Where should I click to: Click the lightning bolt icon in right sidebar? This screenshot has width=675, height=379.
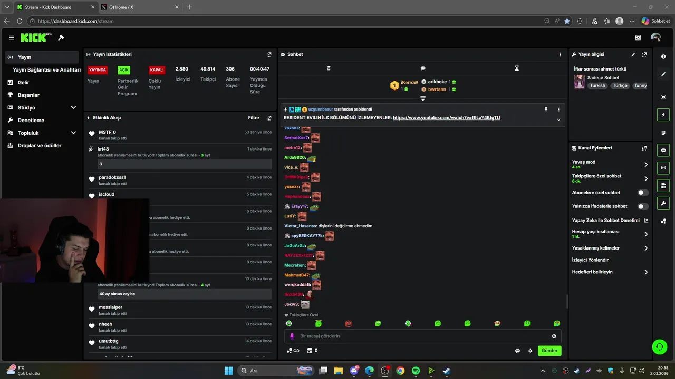point(663,115)
